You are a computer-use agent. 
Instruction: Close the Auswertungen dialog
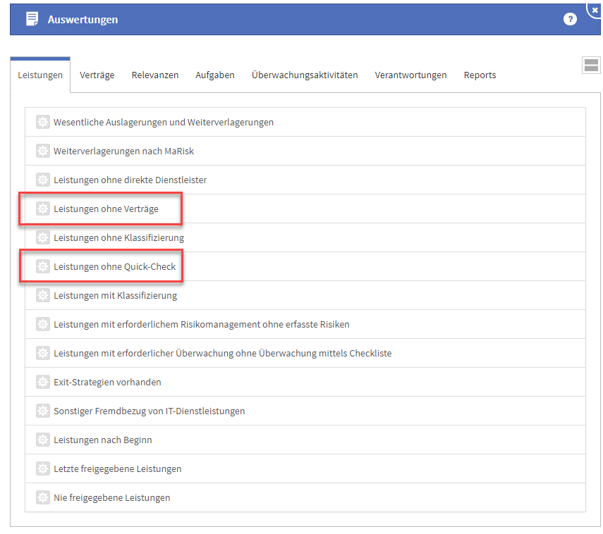595,10
